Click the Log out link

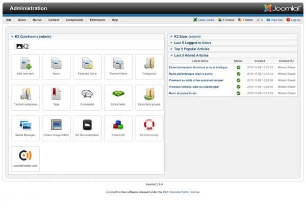296,20
